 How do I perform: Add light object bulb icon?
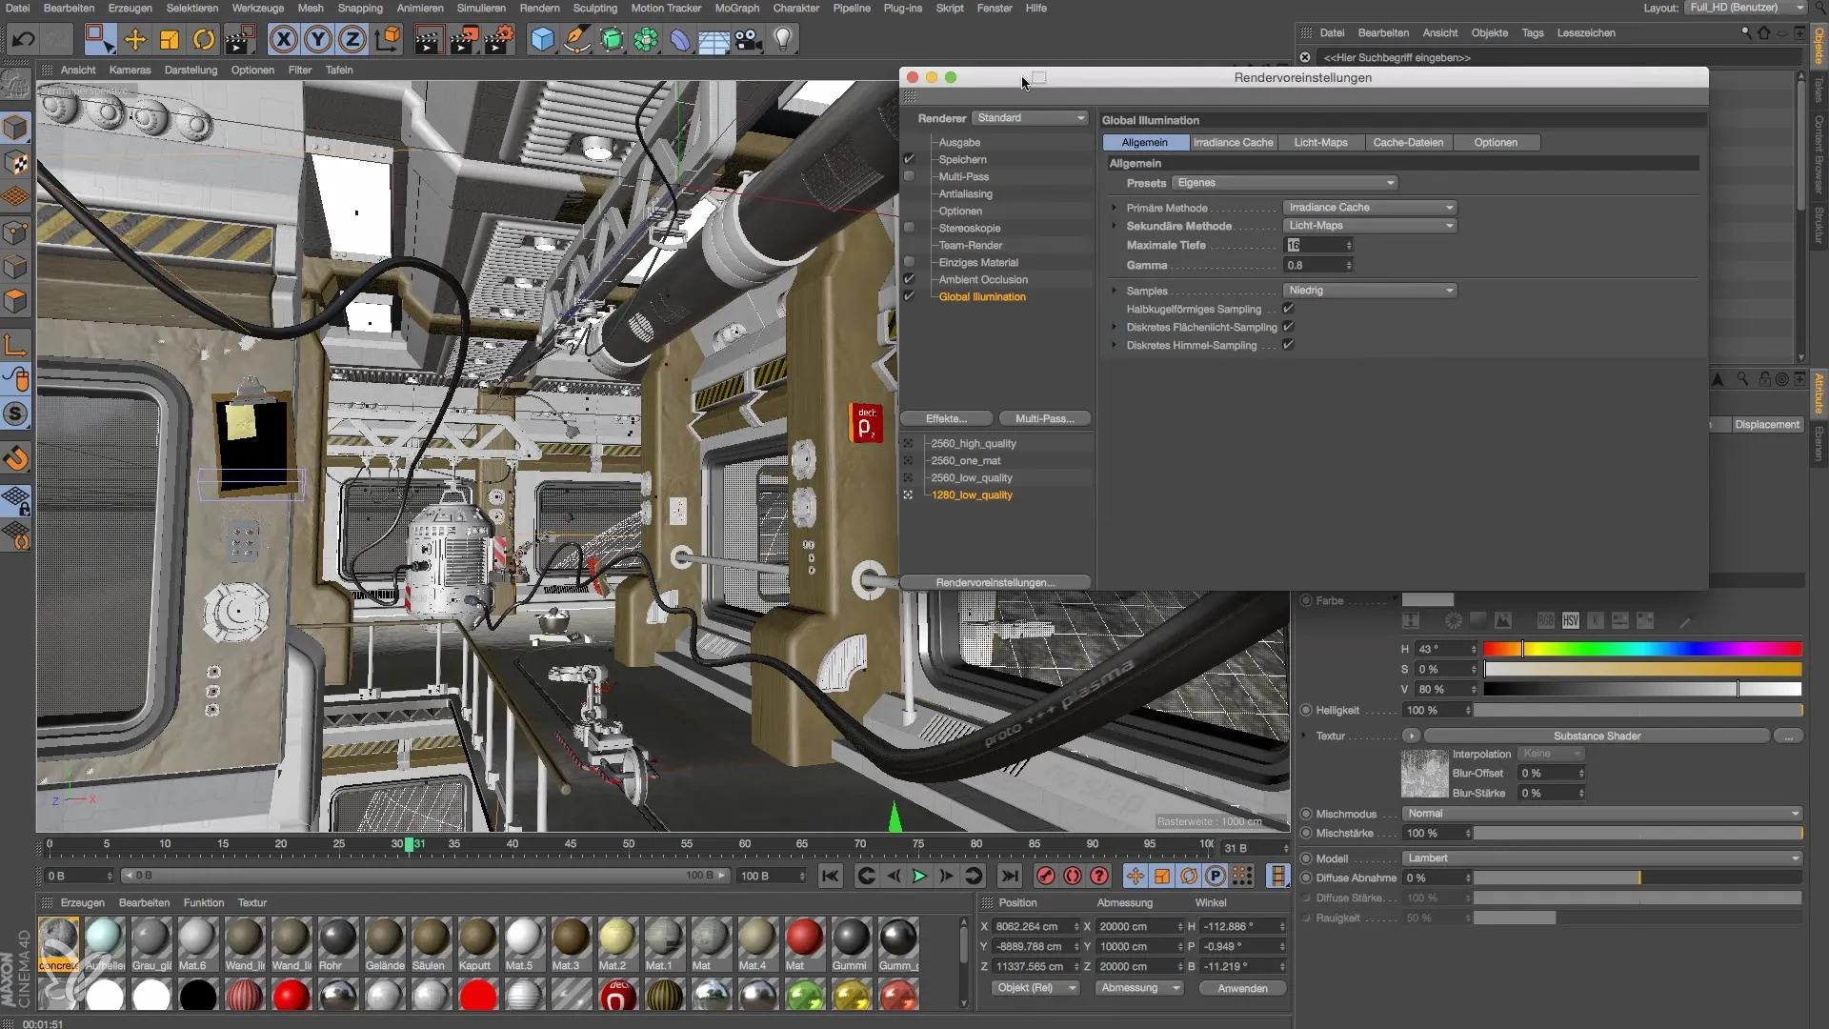coord(783,39)
